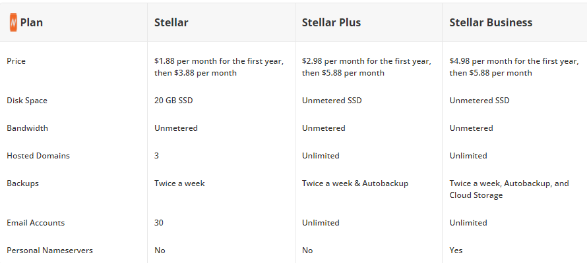The height and width of the screenshot is (263, 587).
Task: Click the orange Namecheap logo icon
Action: (x=13, y=23)
